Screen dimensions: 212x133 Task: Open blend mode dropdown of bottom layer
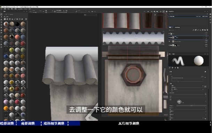pos(206,45)
